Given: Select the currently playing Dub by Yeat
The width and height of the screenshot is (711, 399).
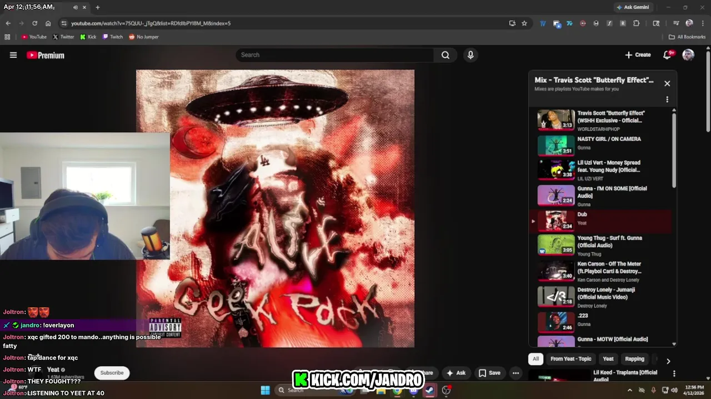Looking at the screenshot, I should (x=601, y=221).
